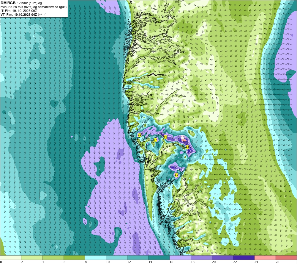Click the yellow gust label 31
The width and height of the screenshot is (297, 264).
(x=176, y=175)
